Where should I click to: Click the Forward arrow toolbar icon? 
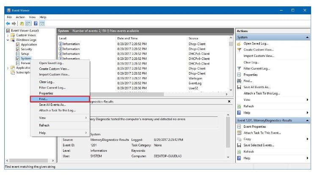[x=14, y=24]
